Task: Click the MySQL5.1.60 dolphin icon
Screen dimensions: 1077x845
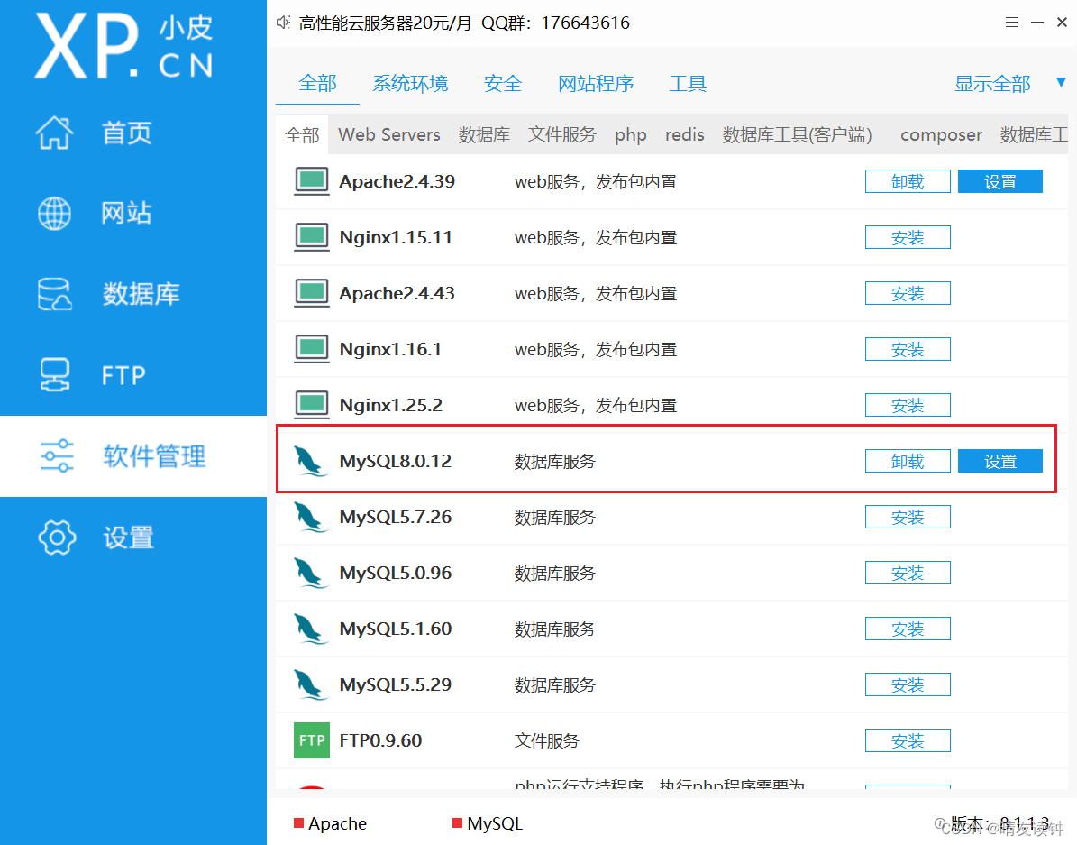Action: click(310, 629)
